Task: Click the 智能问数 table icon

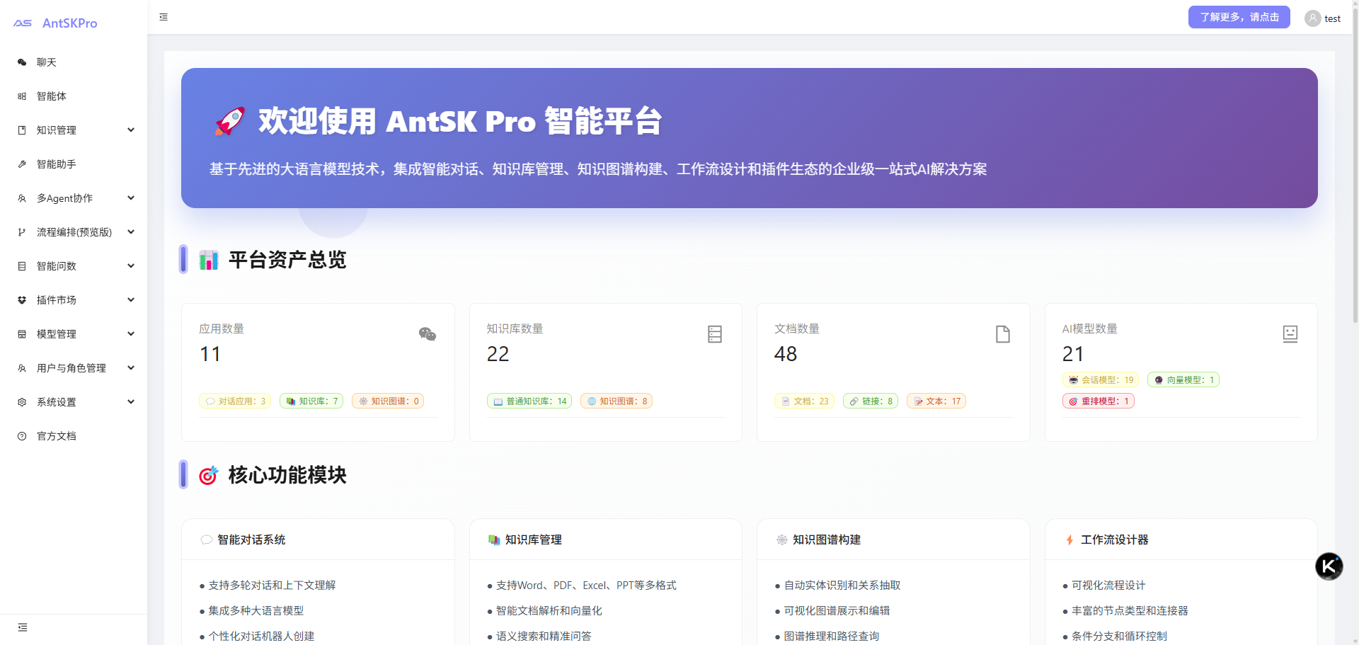Action: tap(22, 266)
